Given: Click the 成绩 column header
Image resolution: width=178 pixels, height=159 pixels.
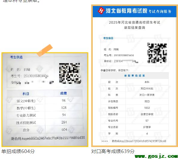Looking at the screenshot, I should (63, 93).
